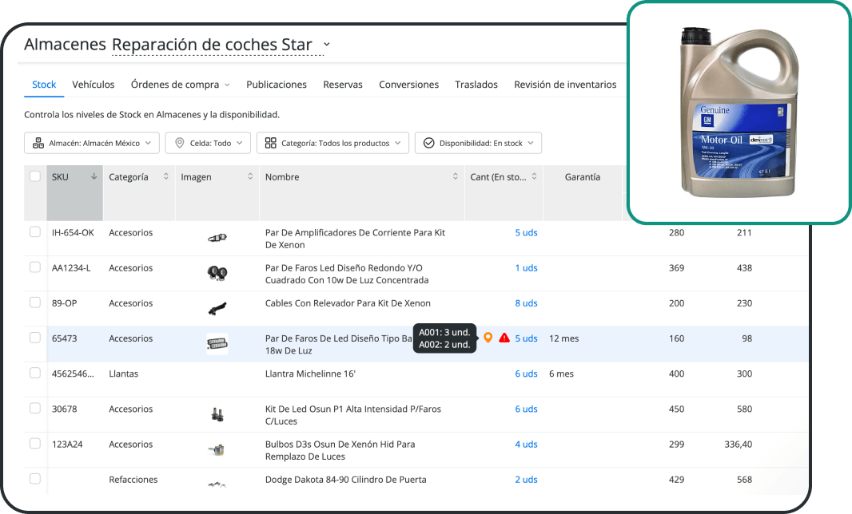Click the warehouse icon in the Almacén filter
852x514 pixels.
click(38, 143)
